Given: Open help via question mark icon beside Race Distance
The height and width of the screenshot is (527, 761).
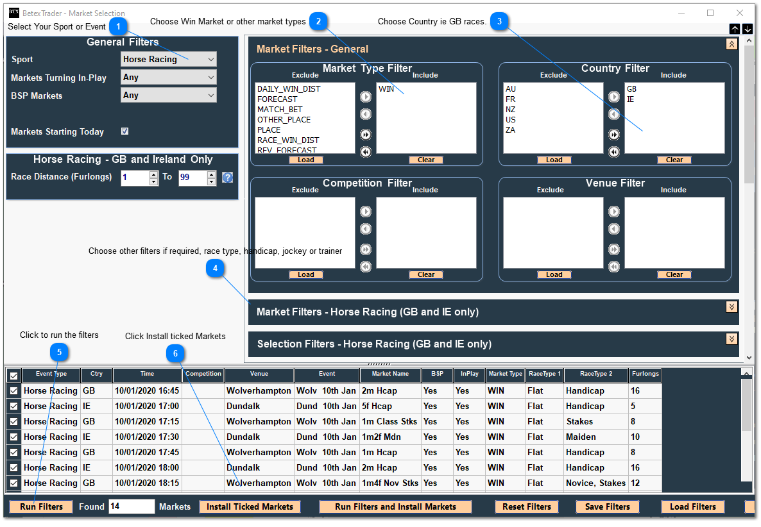Looking at the screenshot, I should coord(227,177).
